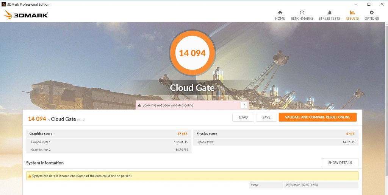The image size is (388, 195).
Task: Switch to the STRESS TESTS tab label
Action: 329,19
